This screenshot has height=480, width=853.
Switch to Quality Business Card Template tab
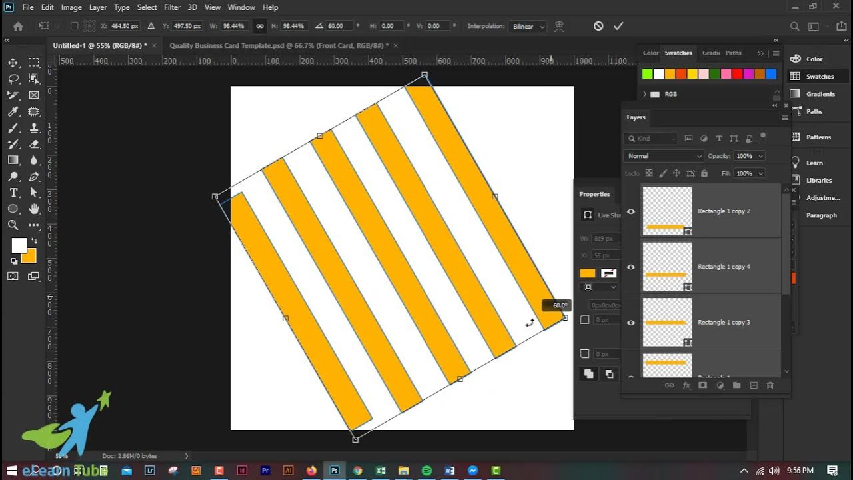point(279,45)
